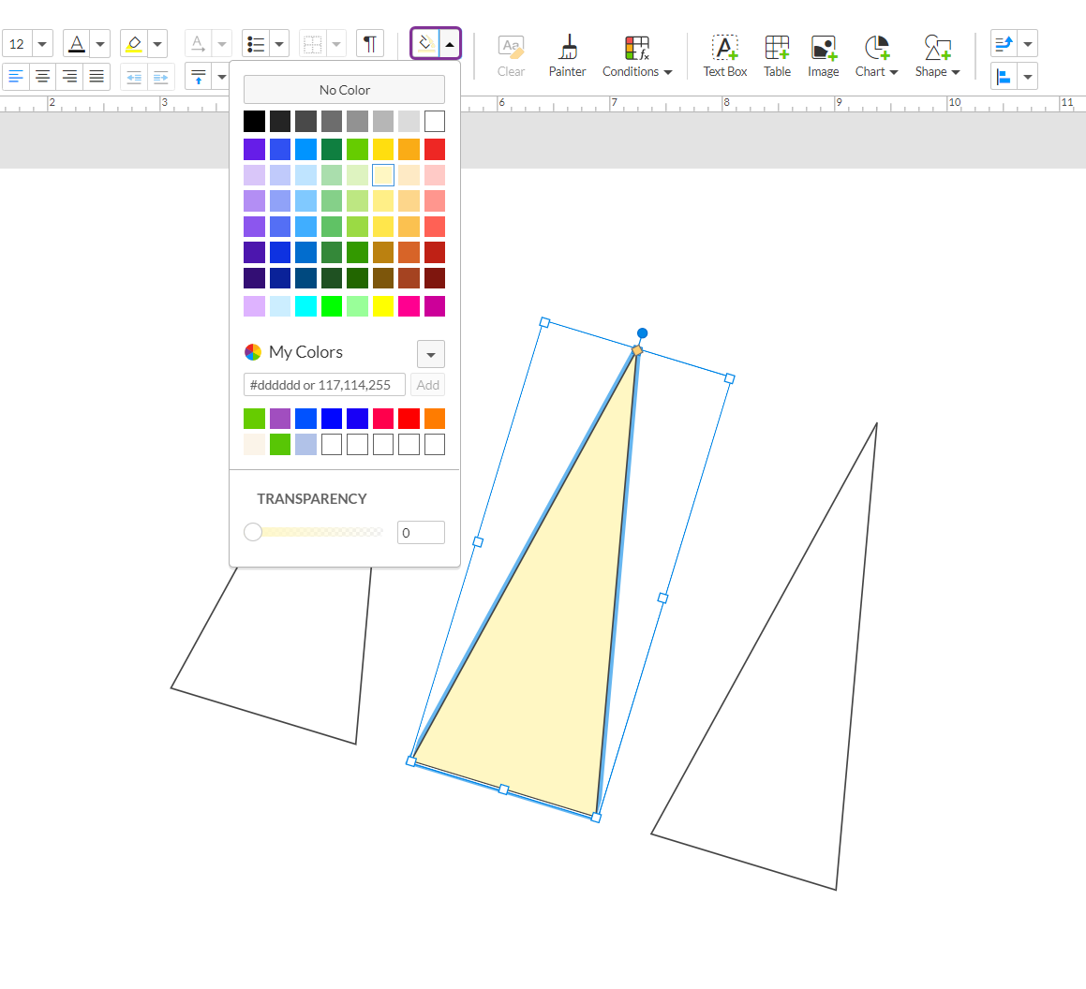Toggle align right text alignment
Viewport: 1086px width, 989px height.
click(x=69, y=77)
